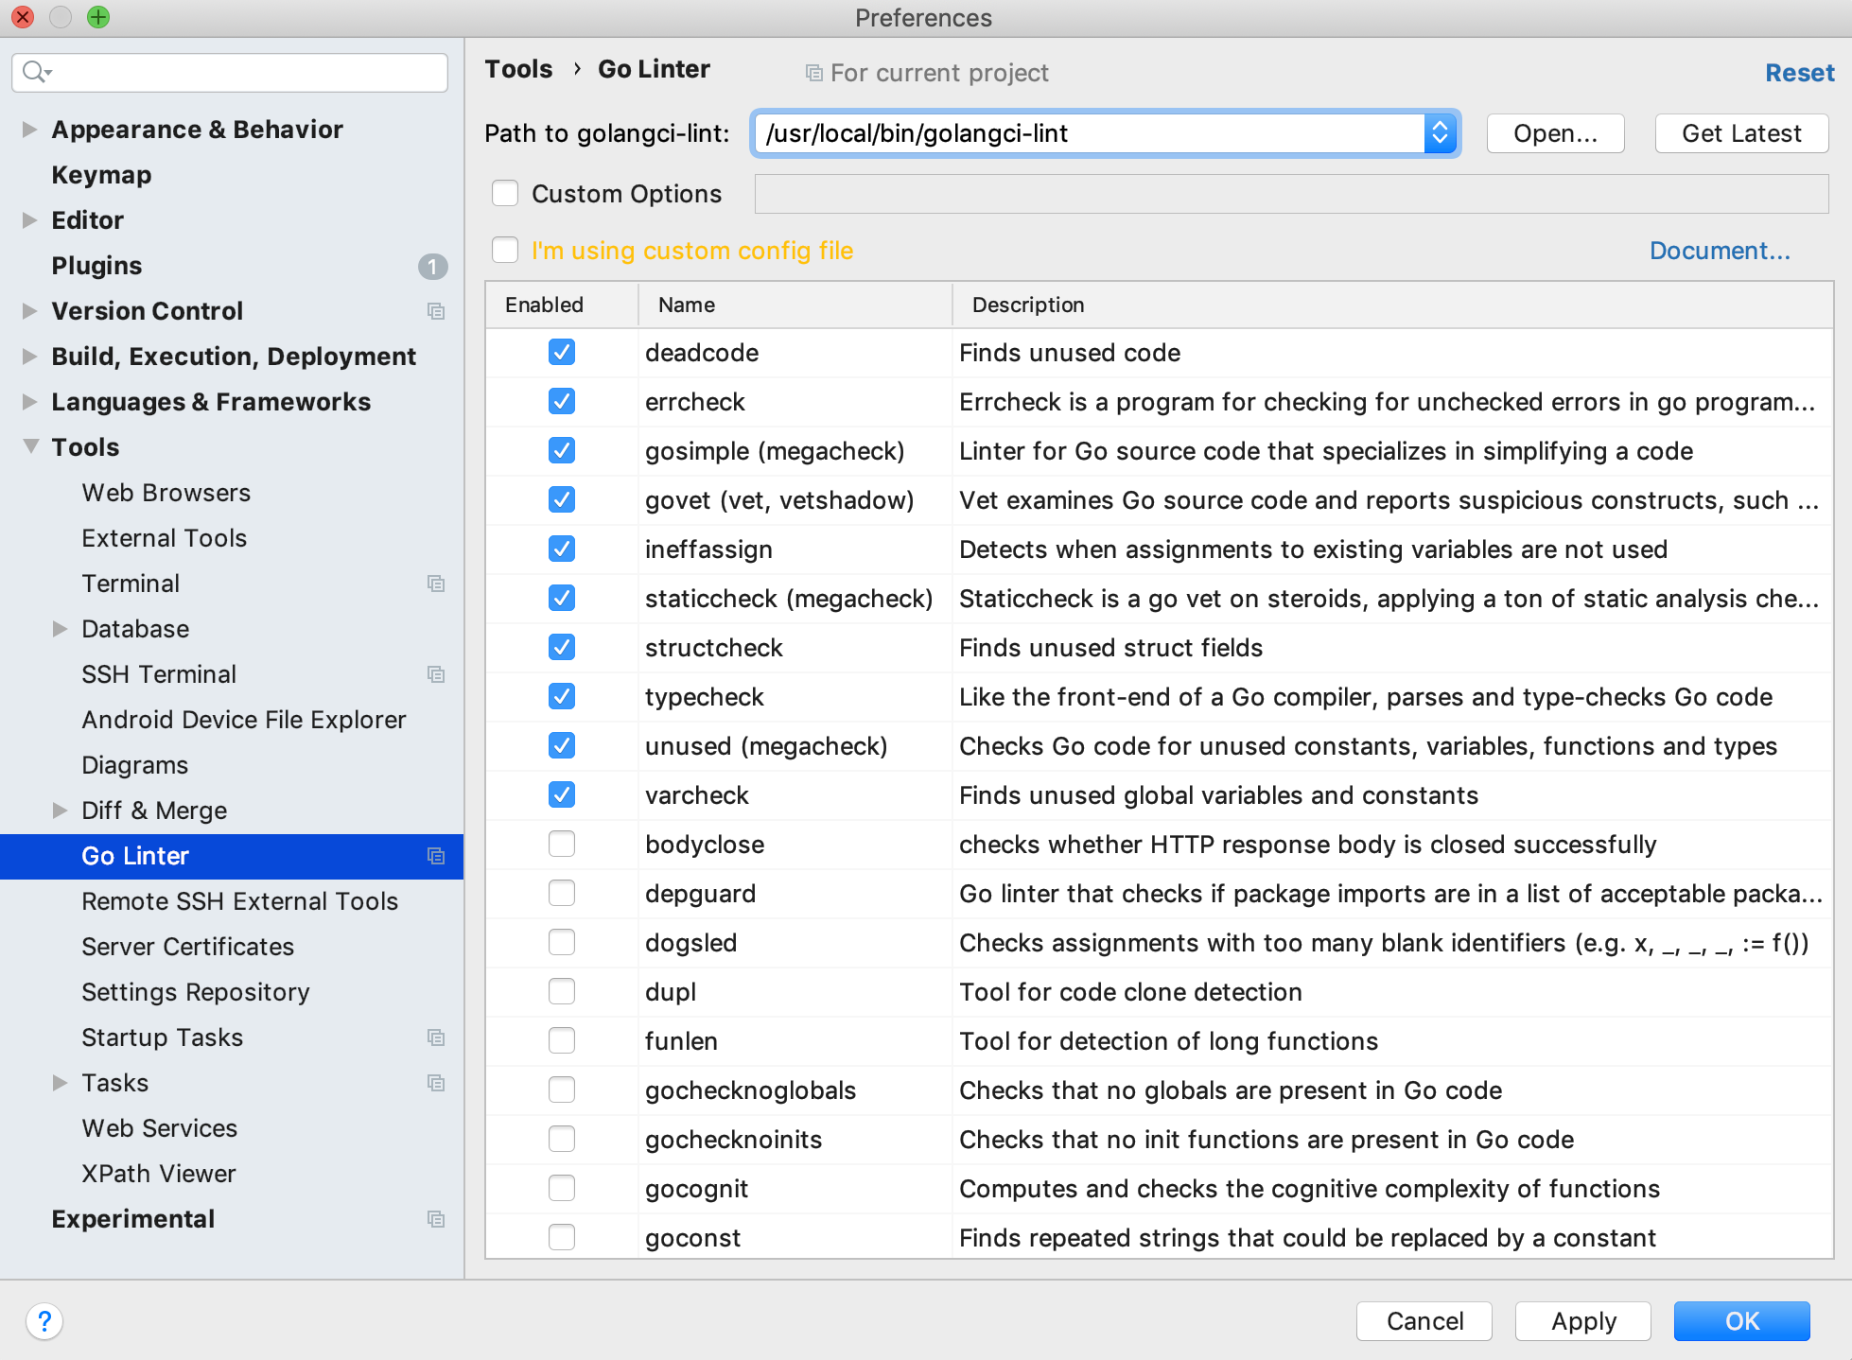Click the help question mark icon

tap(44, 1320)
